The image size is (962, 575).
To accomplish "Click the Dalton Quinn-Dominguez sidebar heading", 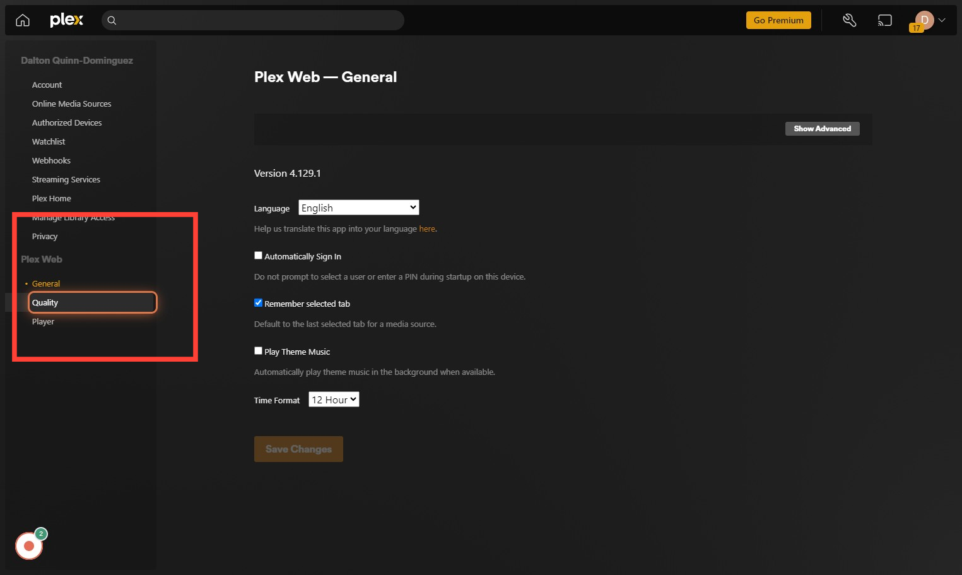I will [x=77, y=61].
